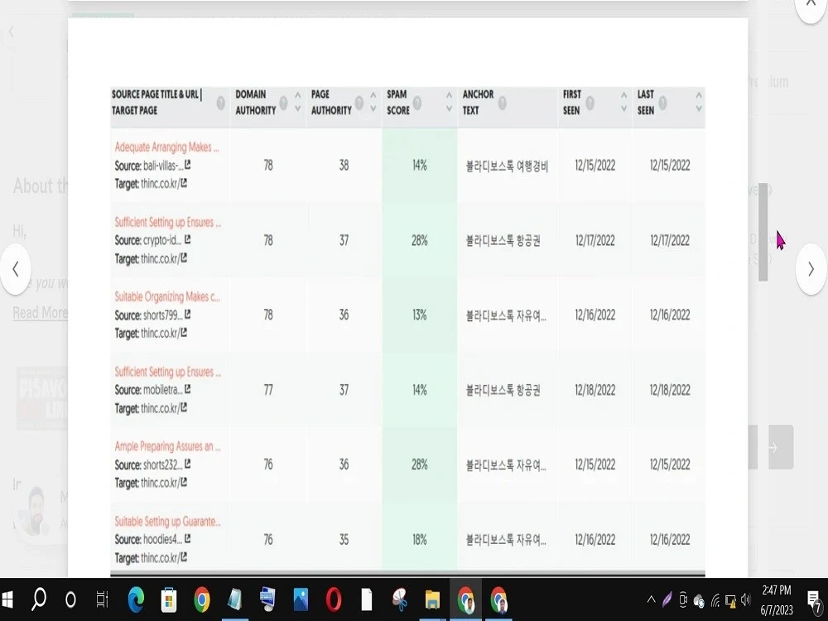Open source link icon beside mobiletra
This screenshot has width=828, height=621.
click(x=187, y=389)
